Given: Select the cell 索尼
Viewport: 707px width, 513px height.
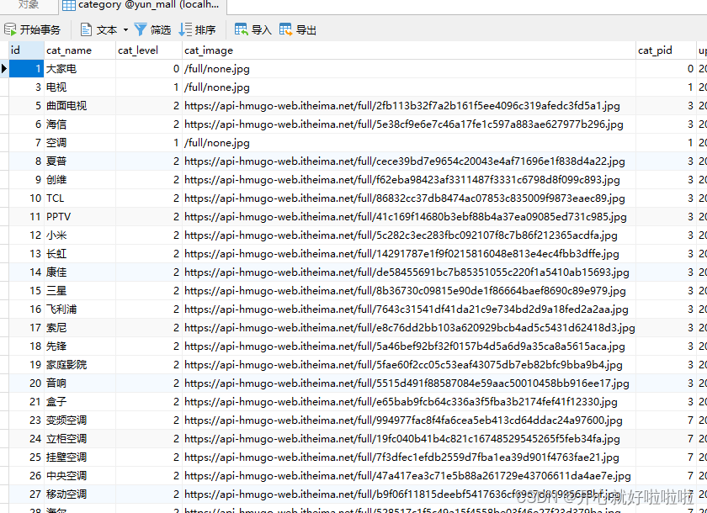Looking at the screenshot, I should [80, 327].
